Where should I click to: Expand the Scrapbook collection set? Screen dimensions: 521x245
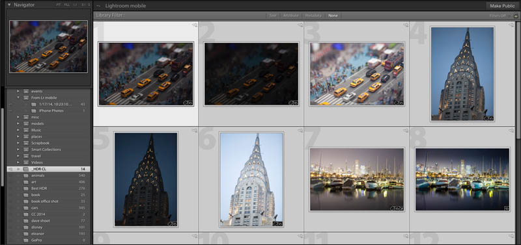coord(18,143)
